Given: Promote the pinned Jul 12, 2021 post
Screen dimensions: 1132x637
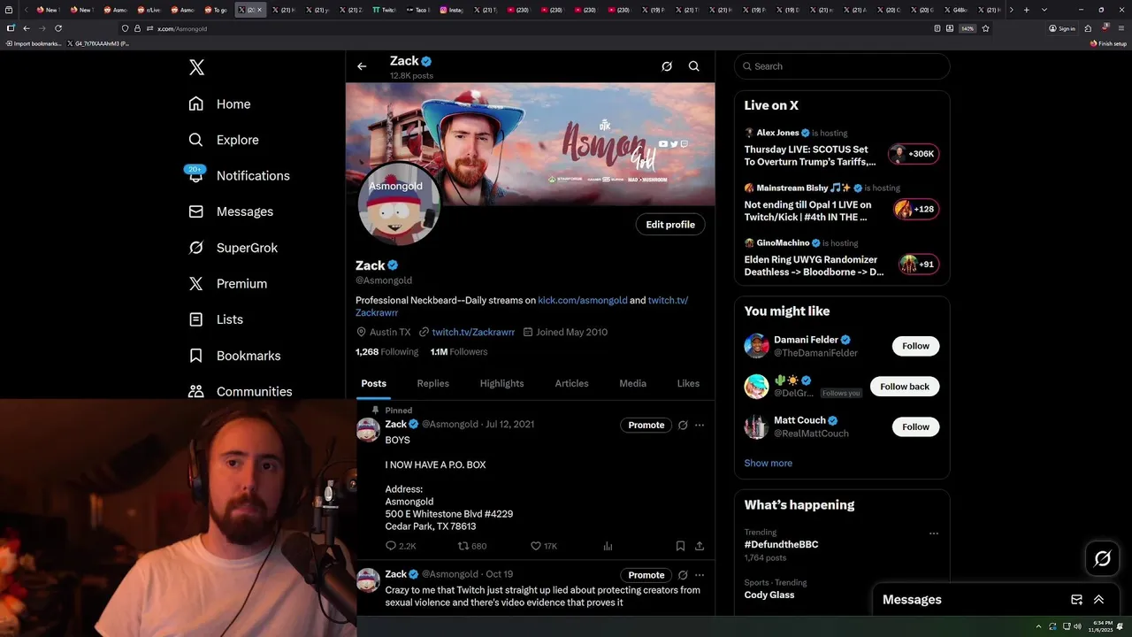Looking at the screenshot, I should (646, 426).
